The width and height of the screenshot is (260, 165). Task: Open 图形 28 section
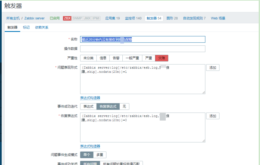pos(172,18)
